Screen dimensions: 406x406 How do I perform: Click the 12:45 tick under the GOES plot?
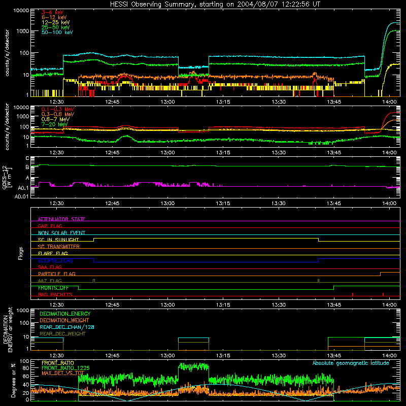click(112, 204)
